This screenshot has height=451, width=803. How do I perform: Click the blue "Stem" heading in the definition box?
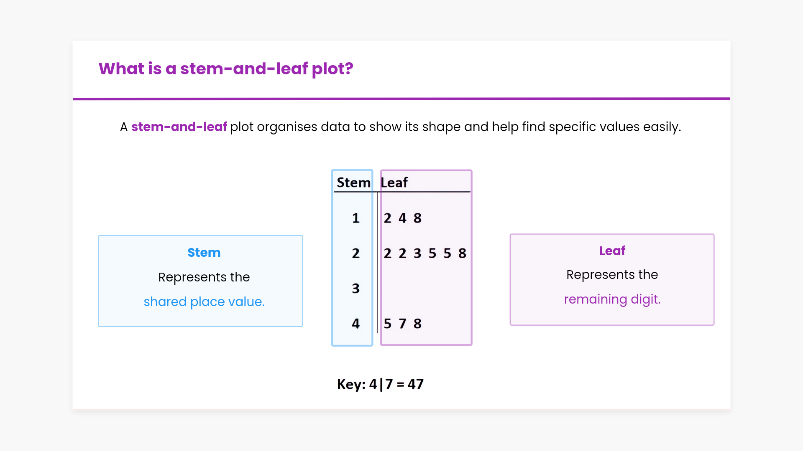204,253
